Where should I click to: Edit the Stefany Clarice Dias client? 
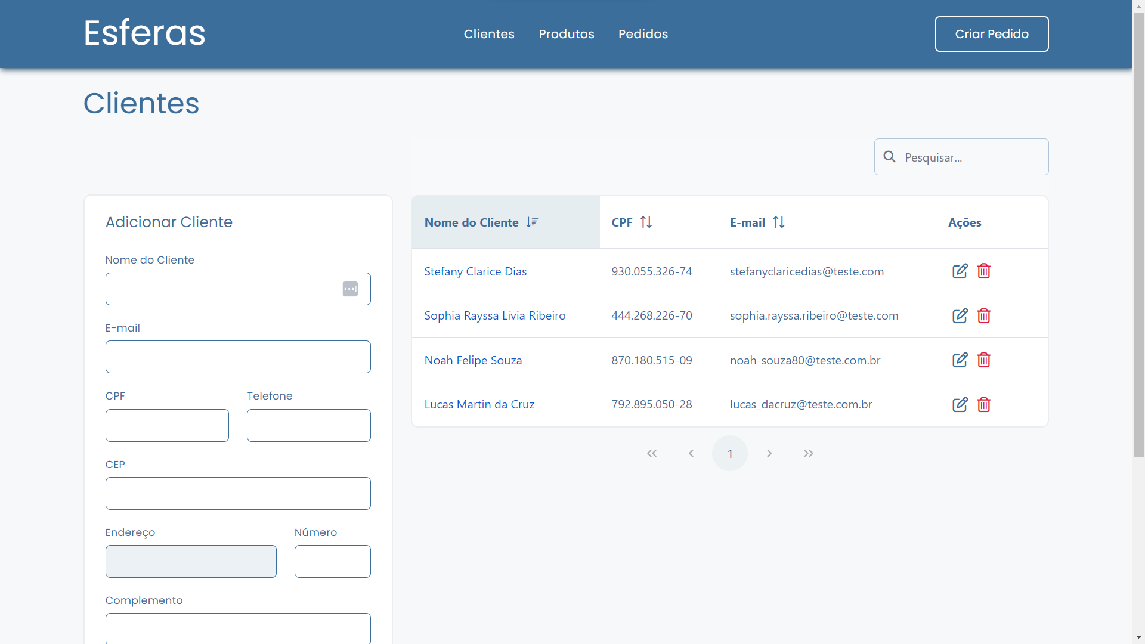[x=960, y=271]
